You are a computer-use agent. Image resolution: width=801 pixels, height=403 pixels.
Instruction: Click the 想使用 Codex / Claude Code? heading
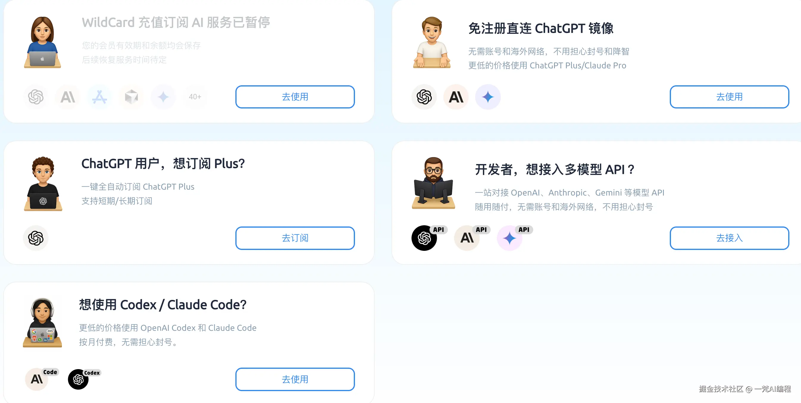163,305
